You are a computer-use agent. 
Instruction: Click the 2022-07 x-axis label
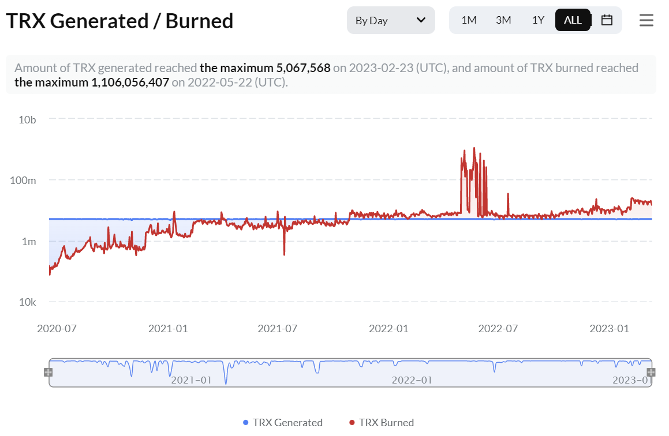(x=498, y=329)
